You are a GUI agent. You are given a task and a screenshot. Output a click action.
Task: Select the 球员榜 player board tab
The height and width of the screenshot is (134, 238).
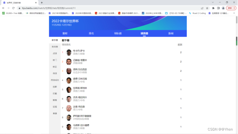[144, 33]
